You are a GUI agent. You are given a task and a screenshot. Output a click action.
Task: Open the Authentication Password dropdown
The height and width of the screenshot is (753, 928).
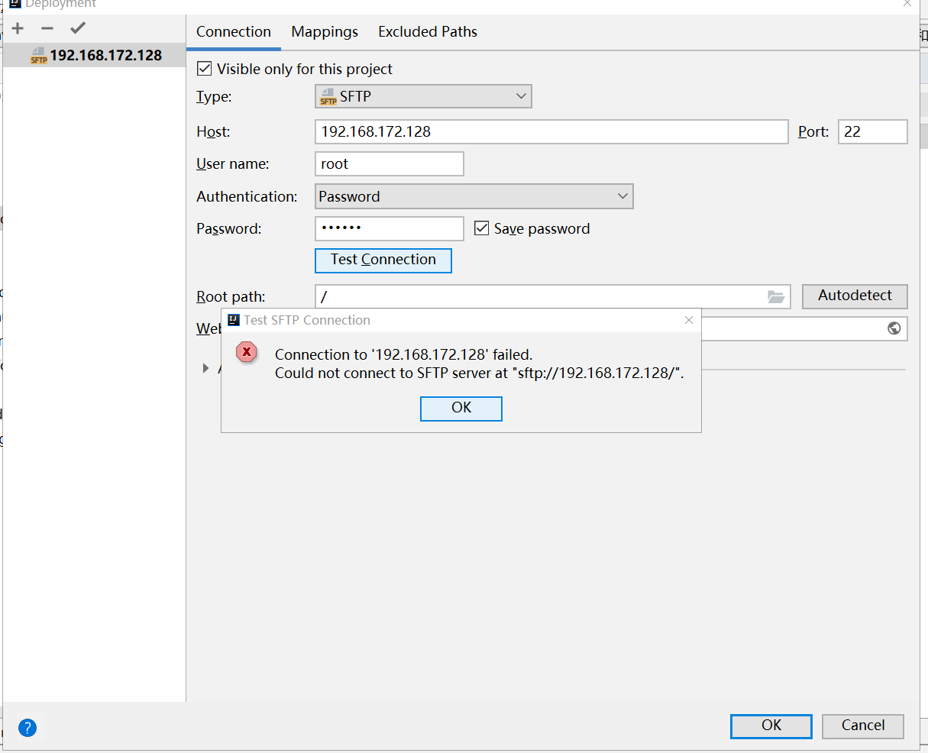(474, 196)
